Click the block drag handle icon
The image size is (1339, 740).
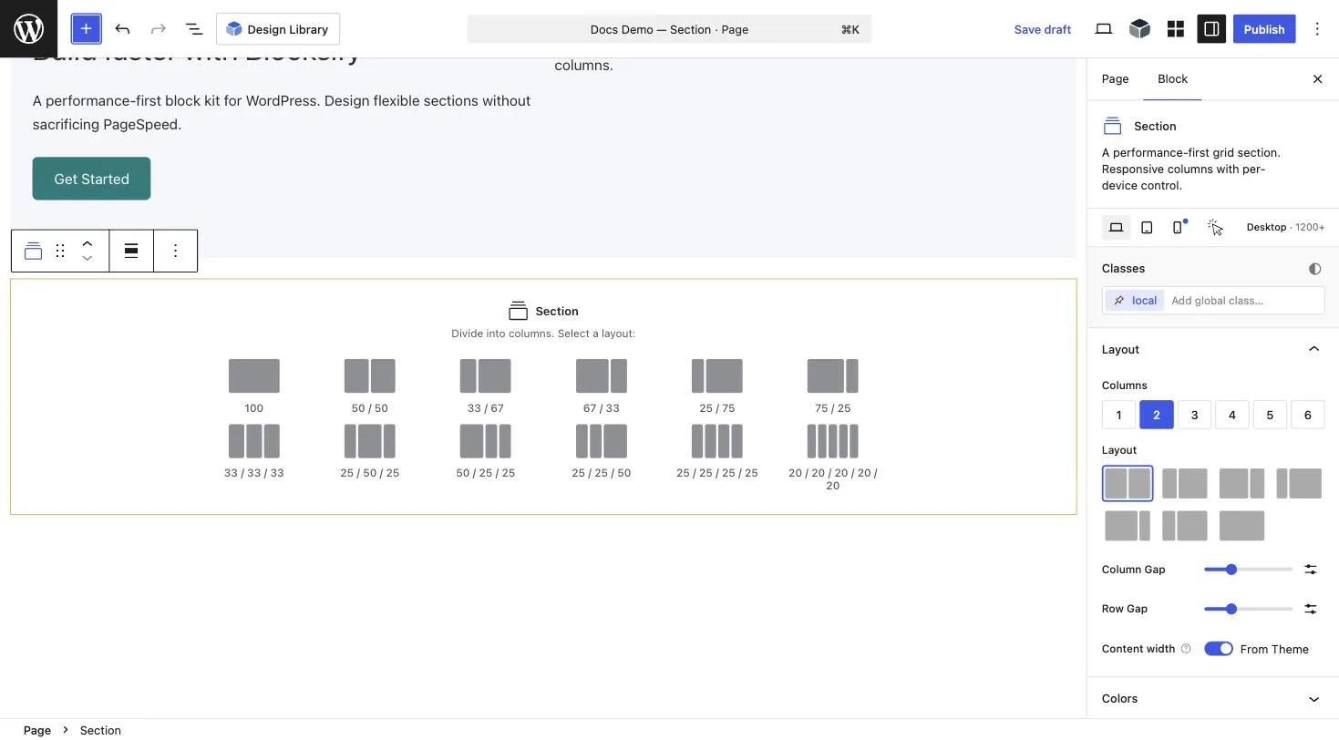pos(60,251)
